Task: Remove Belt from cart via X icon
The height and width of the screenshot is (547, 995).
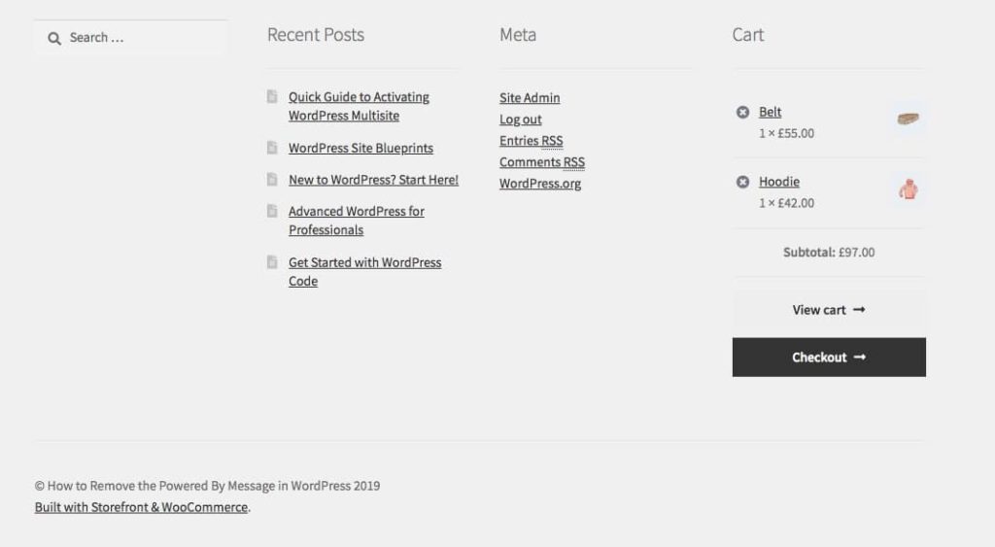Action: (x=743, y=113)
